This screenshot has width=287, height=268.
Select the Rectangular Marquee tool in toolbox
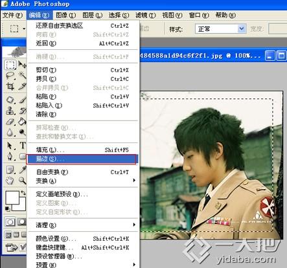pos(10,65)
